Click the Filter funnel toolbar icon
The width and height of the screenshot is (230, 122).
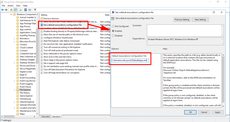[x=35, y=10]
